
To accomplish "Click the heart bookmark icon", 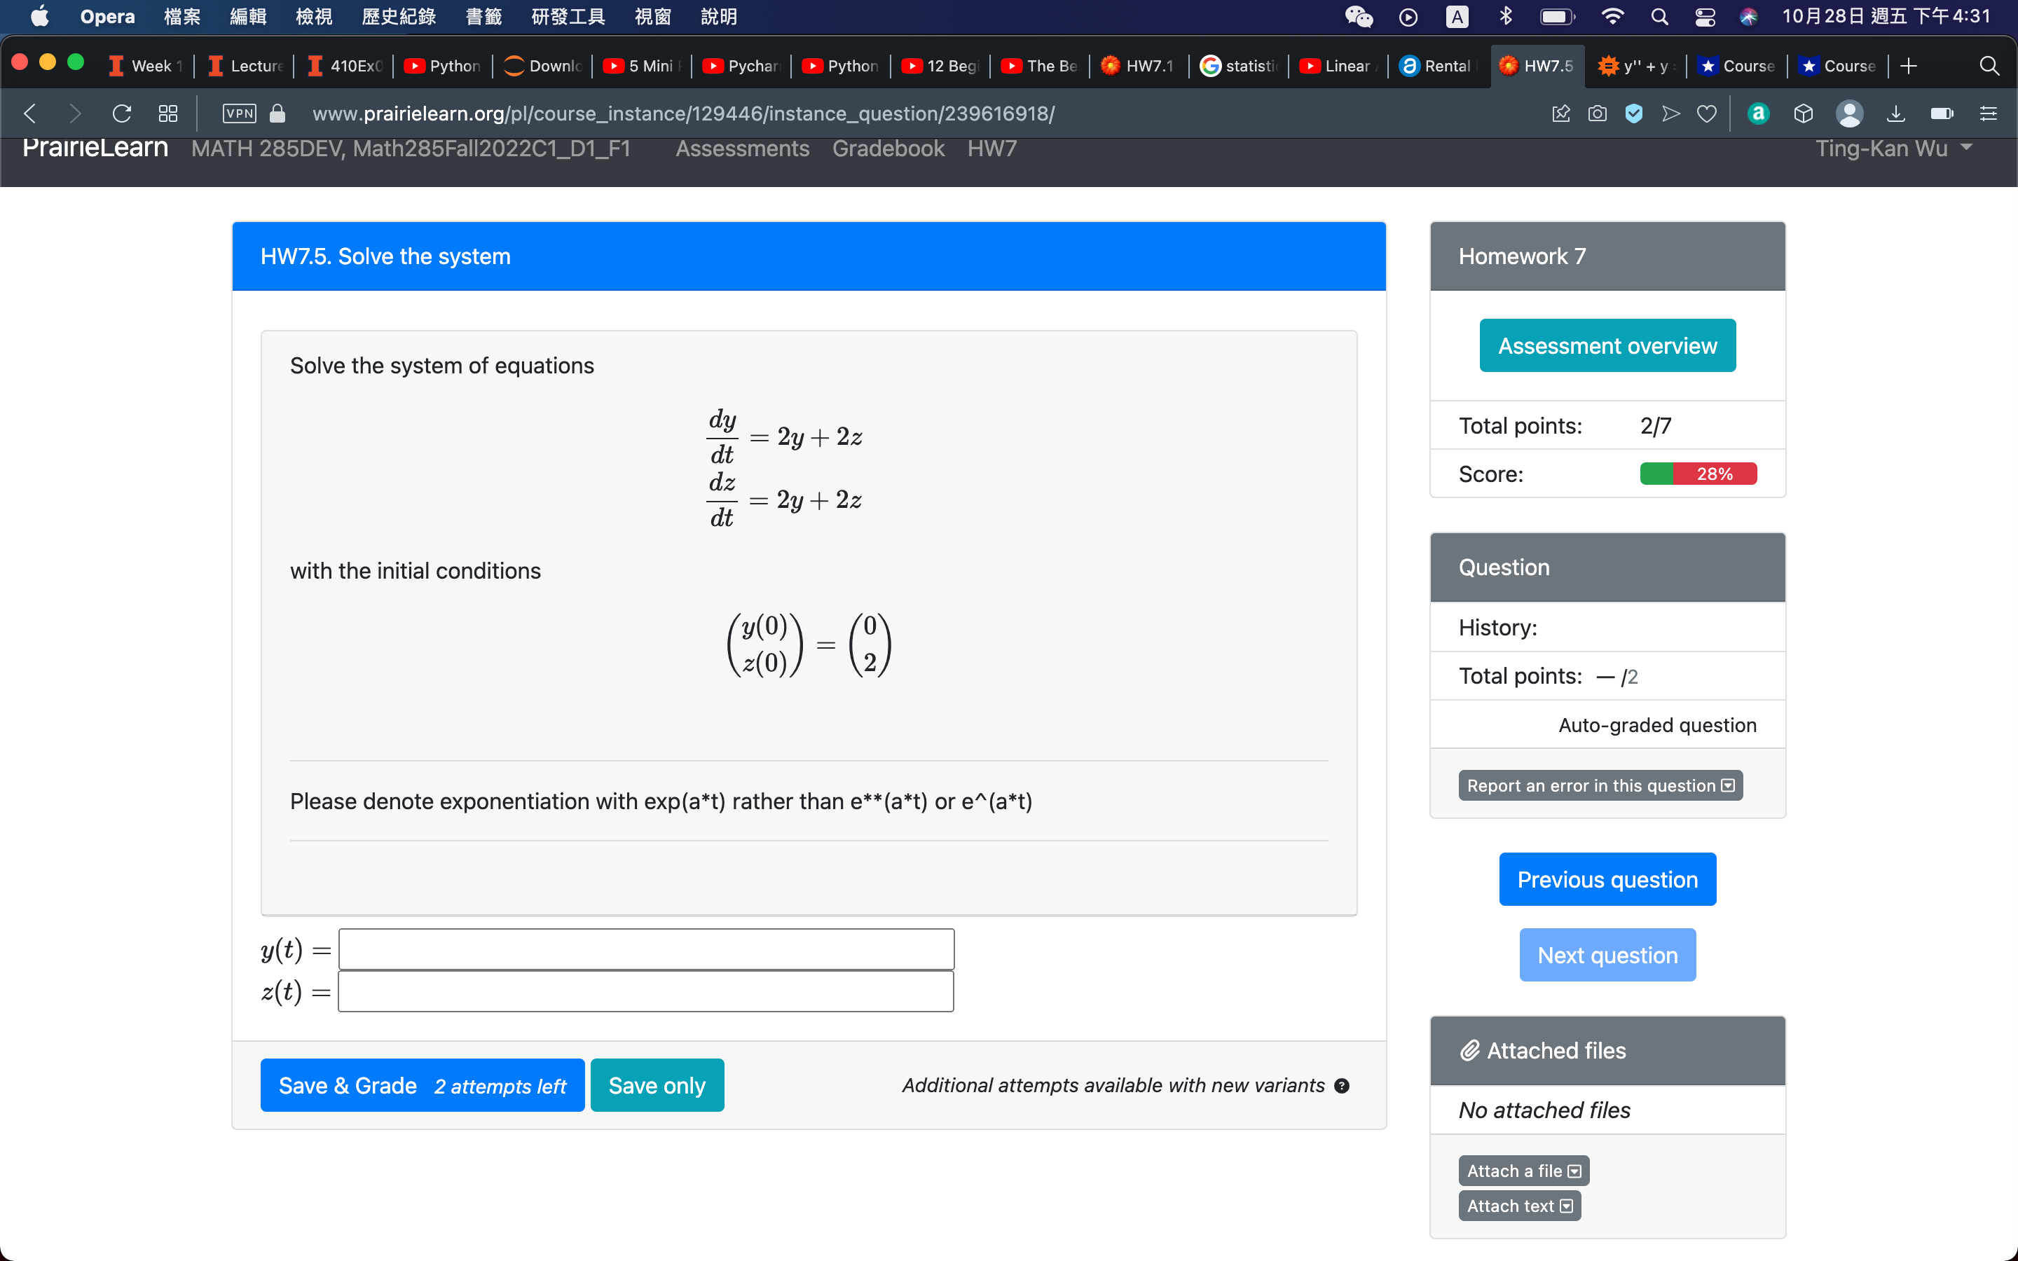I will (1707, 113).
